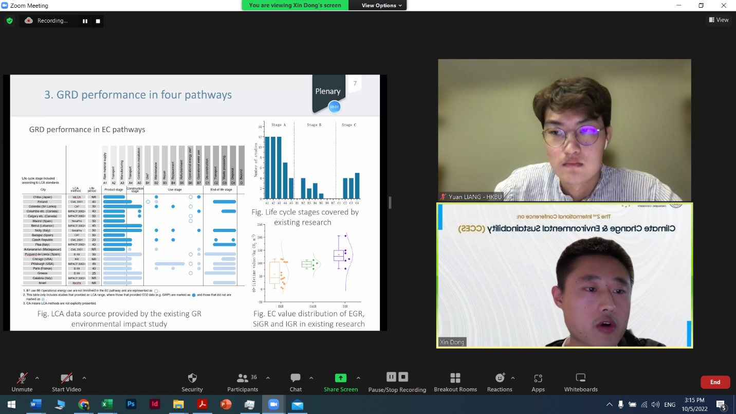Click the green encryption shield icon
The width and height of the screenshot is (736, 414).
tap(9, 21)
